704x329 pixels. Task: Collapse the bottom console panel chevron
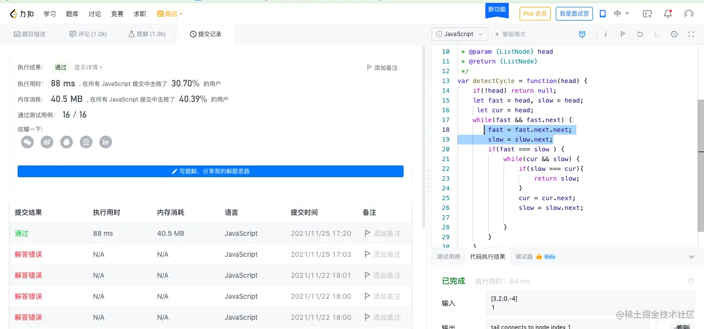(x=691, y=257)
